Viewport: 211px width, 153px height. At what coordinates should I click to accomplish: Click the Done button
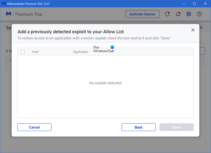point(176,127)
